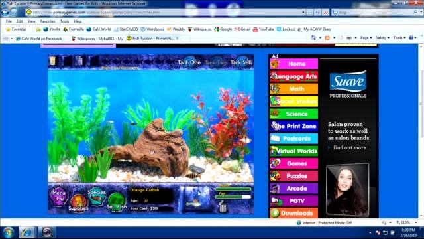Click the browser address bar
The width and height of the screenshot is (424, 239).
point(165,12)
